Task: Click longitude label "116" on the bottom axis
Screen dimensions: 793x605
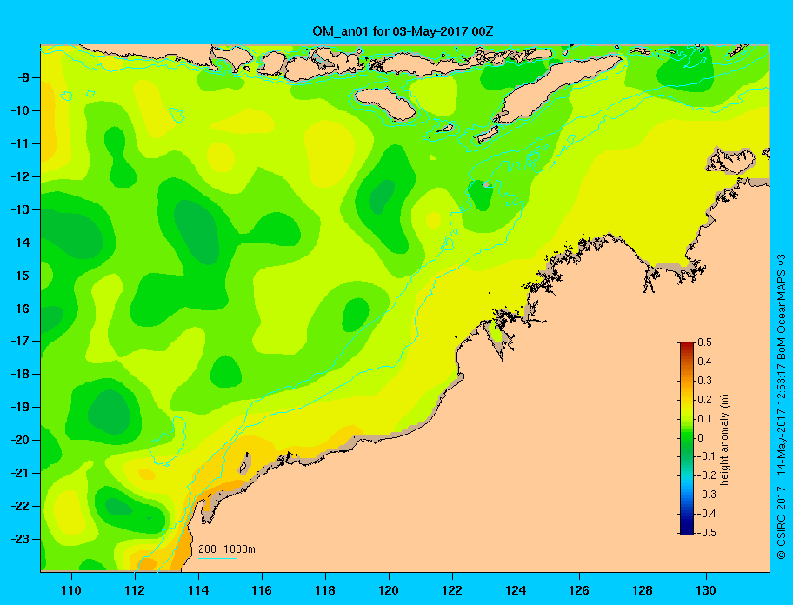Action: point(262,590)
